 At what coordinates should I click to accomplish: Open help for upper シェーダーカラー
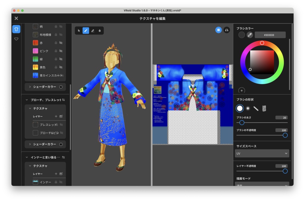pyautogui.click(x=61, y=87)
